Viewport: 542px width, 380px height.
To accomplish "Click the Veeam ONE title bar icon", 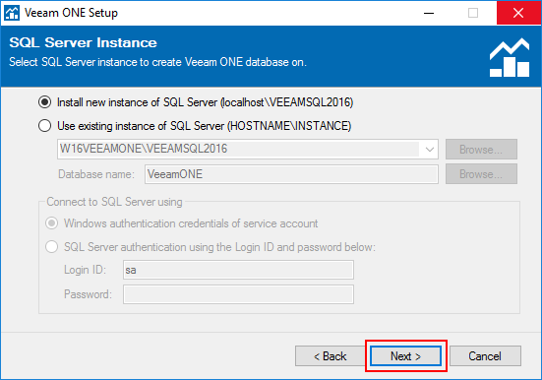I will pyautogui.click(x=12, y=13).
